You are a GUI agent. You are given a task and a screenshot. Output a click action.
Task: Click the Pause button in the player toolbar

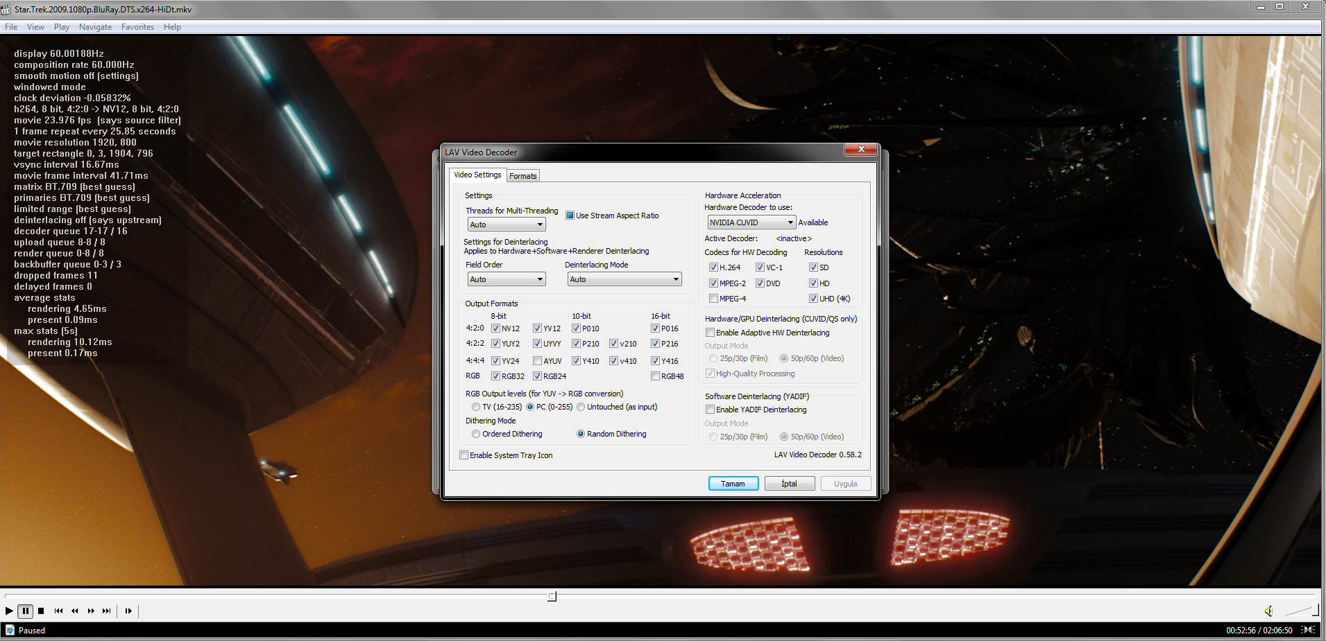pos(25,611)
